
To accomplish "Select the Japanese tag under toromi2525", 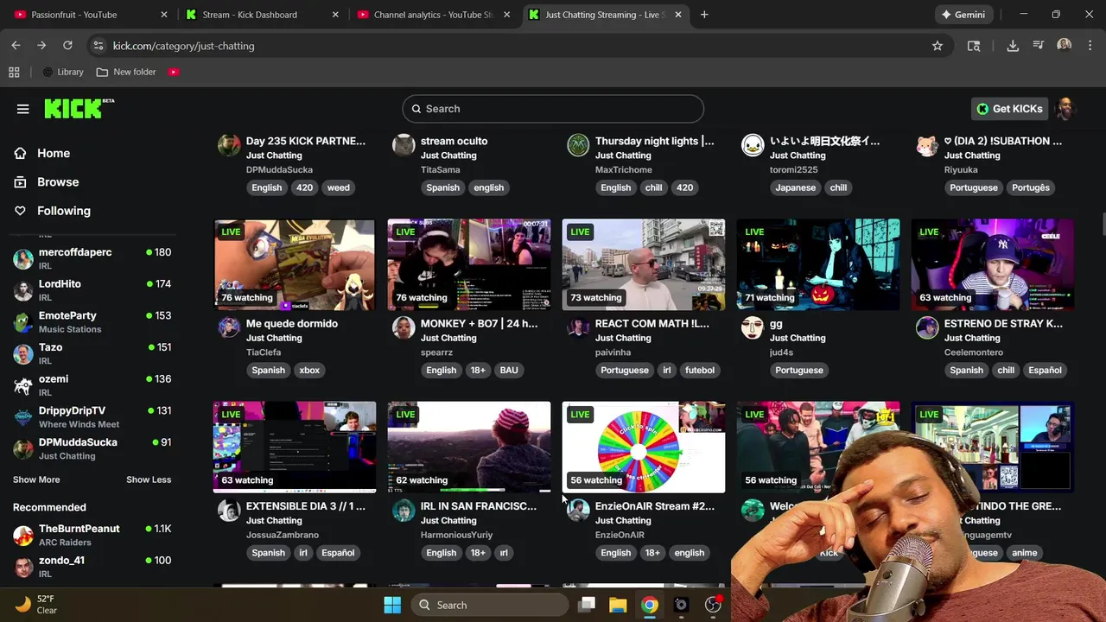I will [x=796, y=187].
